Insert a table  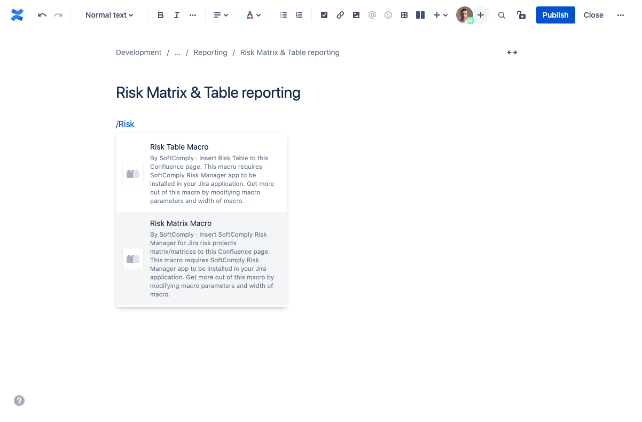click(x=404, y=15)
